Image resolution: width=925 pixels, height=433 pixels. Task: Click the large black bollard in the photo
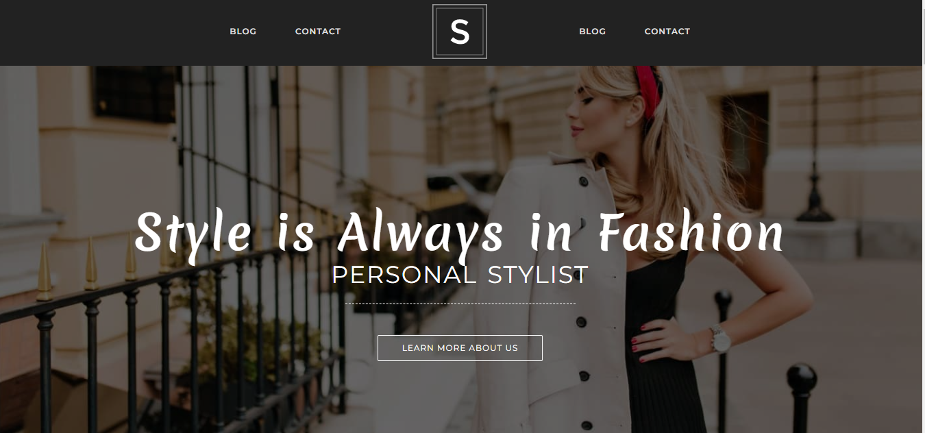coord(802,397)
